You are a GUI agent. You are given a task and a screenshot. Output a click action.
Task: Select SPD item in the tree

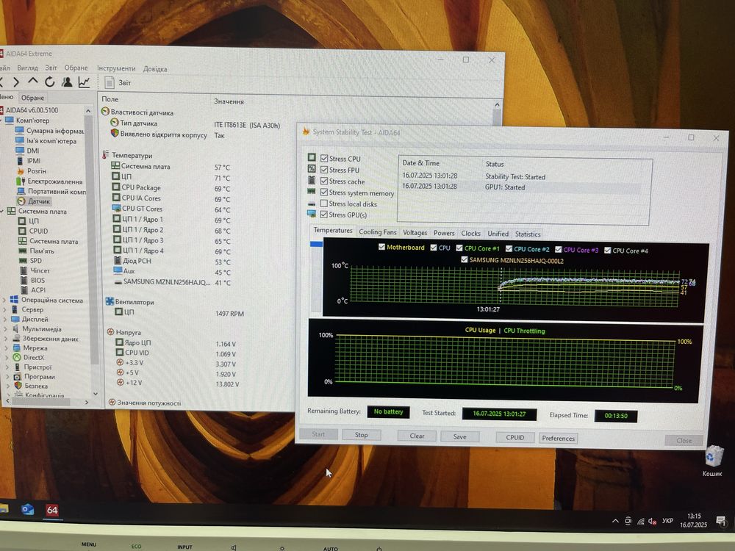pos(35,261)
